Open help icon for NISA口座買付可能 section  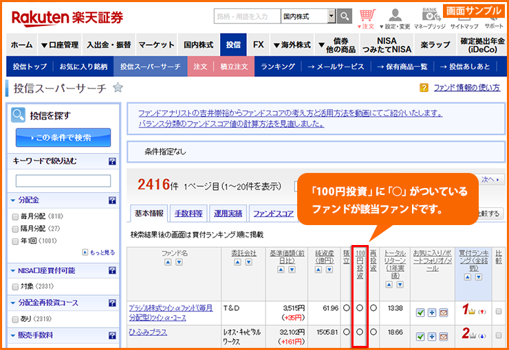click(112, 270)
